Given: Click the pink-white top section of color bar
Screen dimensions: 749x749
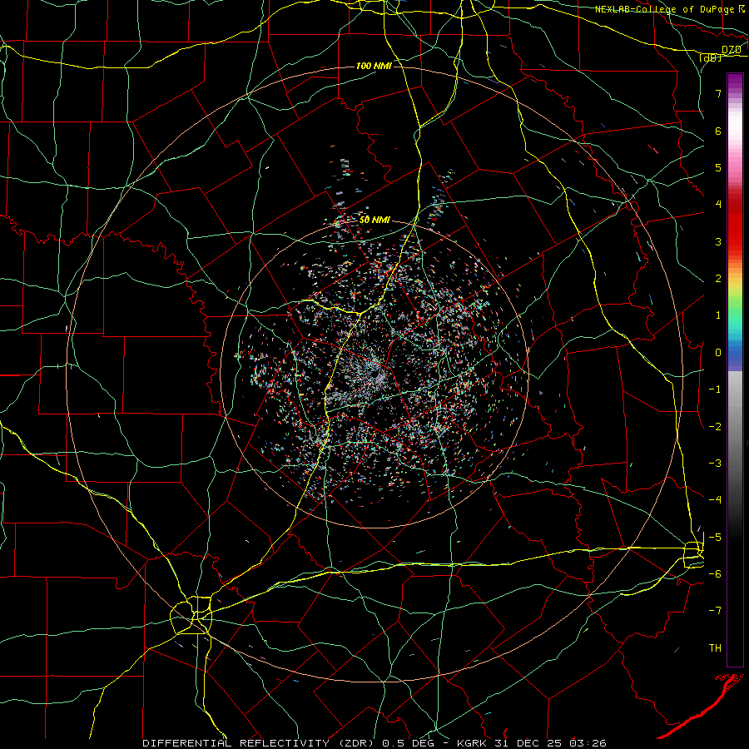Looking at the screenshot, I should [735, 134].
